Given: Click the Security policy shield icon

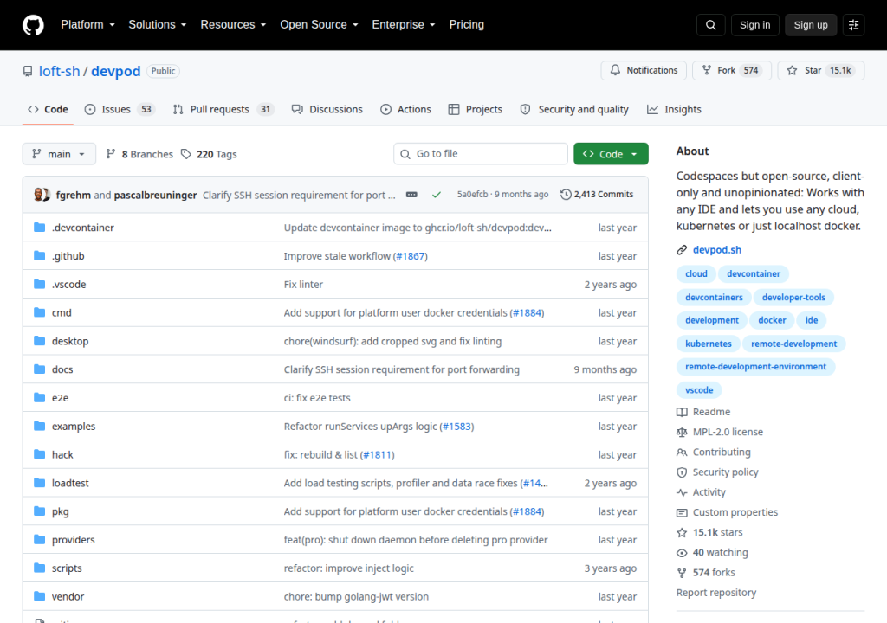Looking at the screenshot, I should click(x=682, y=472).
